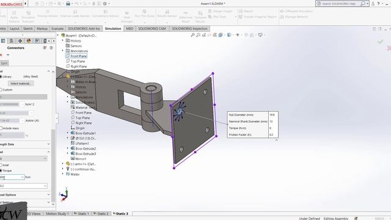Click the green checkmark to accept the connector
Viewport: 391px width, 220px height.
tap(380, 42)
